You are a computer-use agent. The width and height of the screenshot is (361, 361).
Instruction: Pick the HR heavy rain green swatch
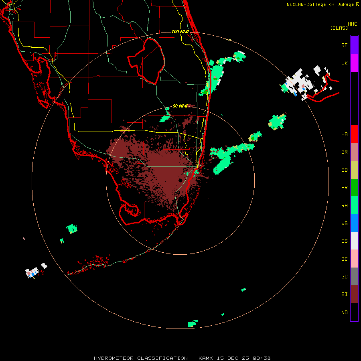[x=354, y=188]
